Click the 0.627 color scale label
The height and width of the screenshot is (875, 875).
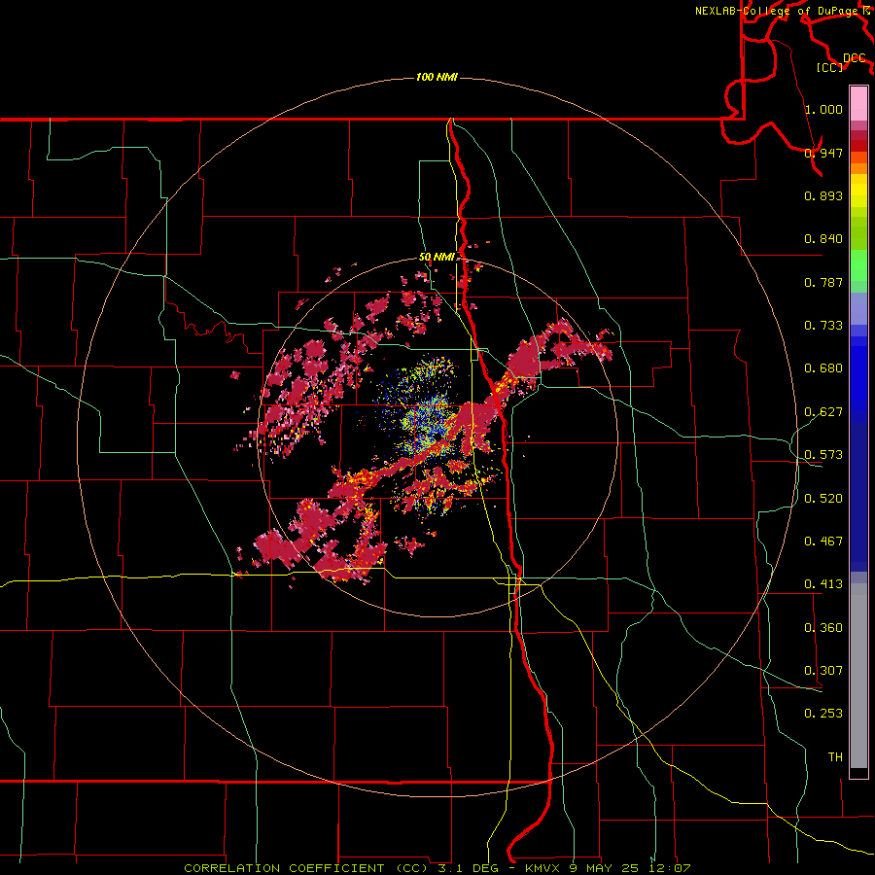pyautogui.click(x=823, y=412)
